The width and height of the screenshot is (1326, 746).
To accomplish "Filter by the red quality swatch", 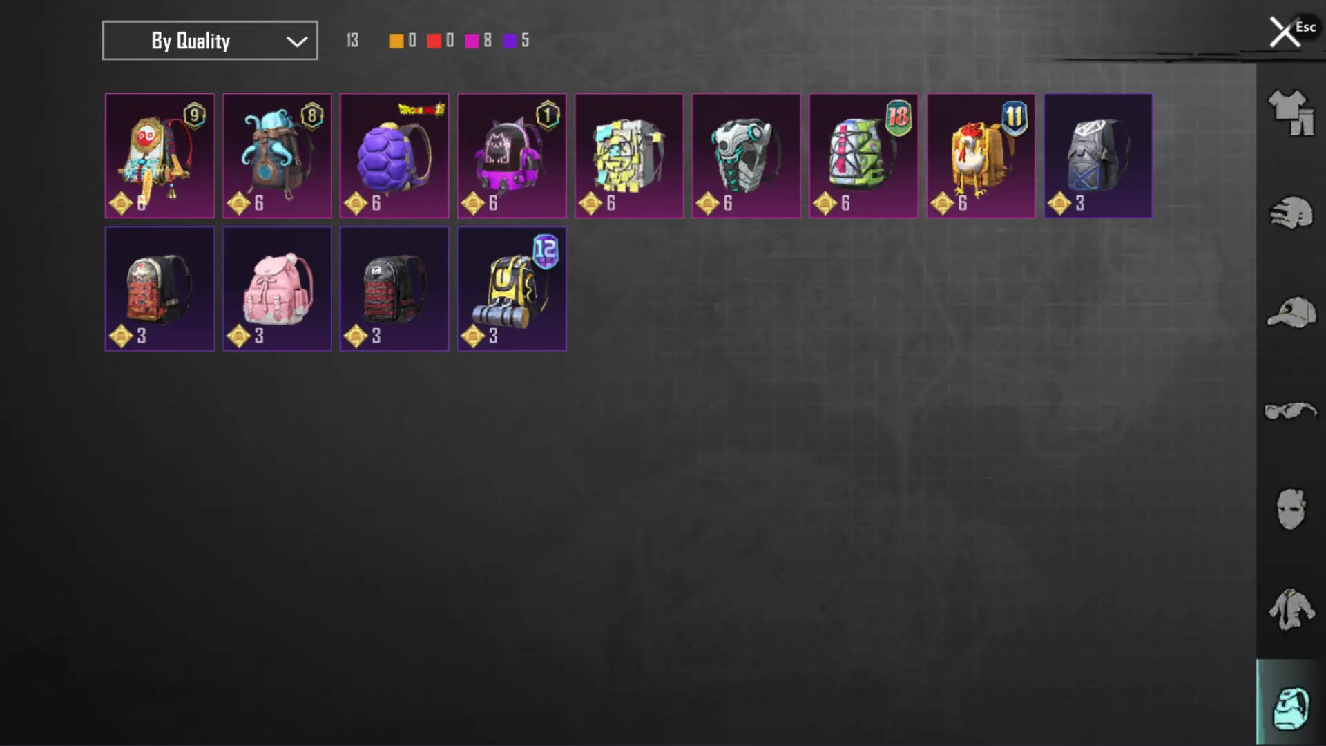I will click(x=434, y=41).
